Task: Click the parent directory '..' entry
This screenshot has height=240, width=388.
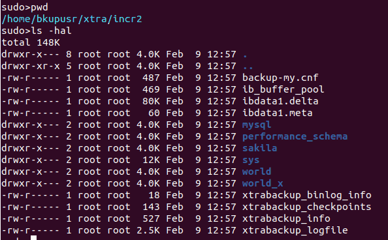Action: pyautogui.click(x=248, y=67)
